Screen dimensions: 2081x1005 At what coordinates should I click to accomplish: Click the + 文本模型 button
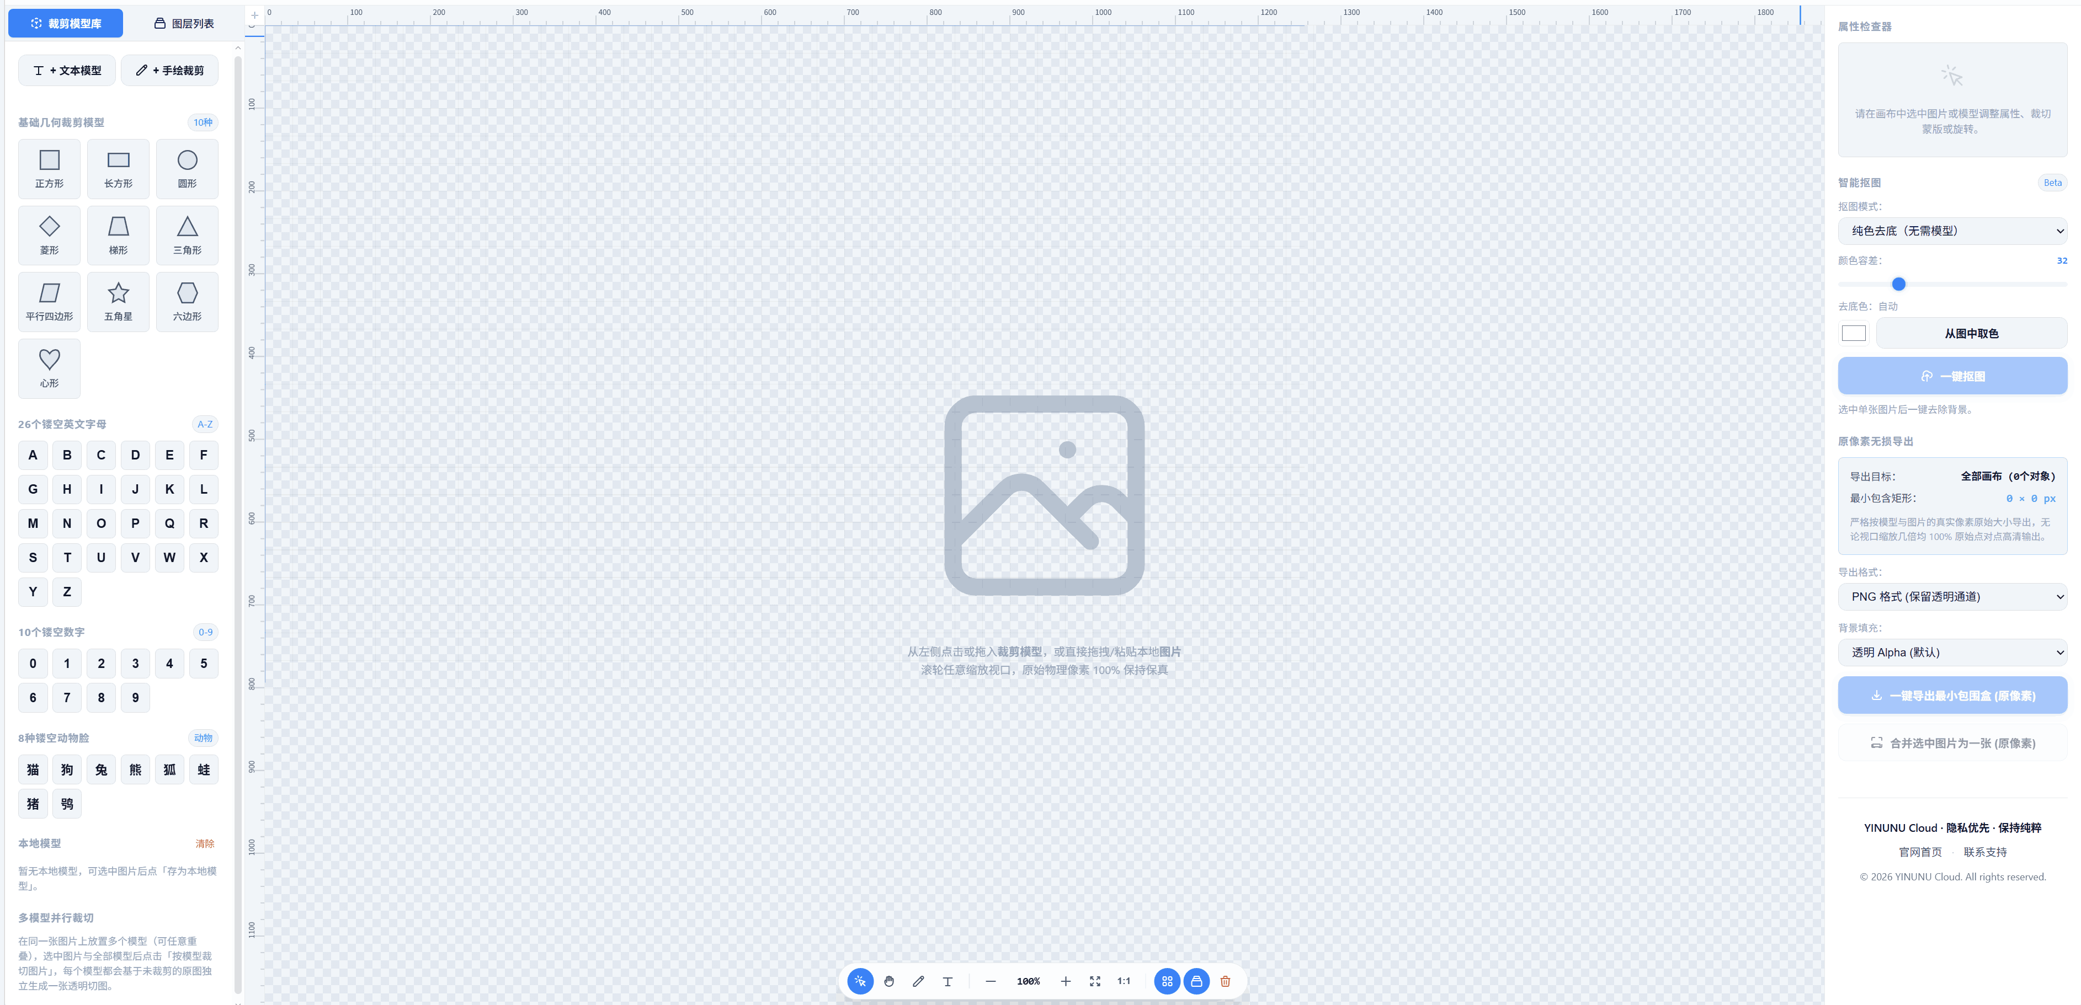(67, 70)
